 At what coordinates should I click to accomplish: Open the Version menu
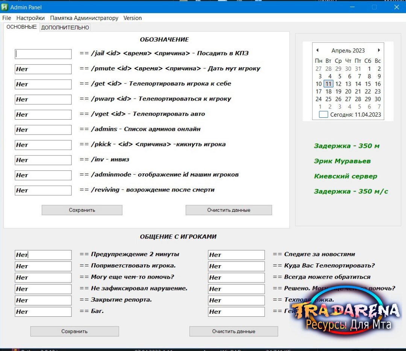133,18
